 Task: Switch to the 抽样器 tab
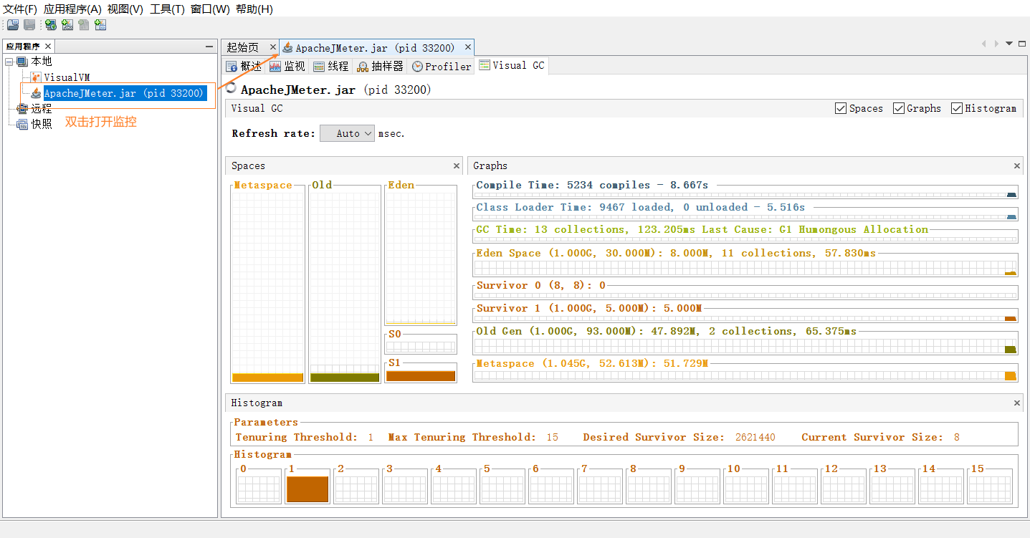[381, 67]
